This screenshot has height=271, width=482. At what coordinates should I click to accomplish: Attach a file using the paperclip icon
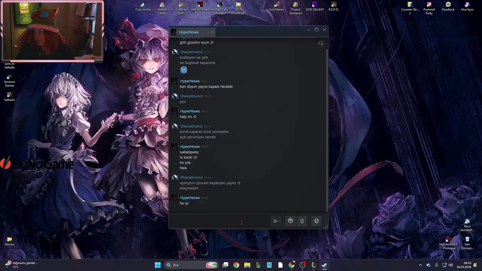point(302,221)
